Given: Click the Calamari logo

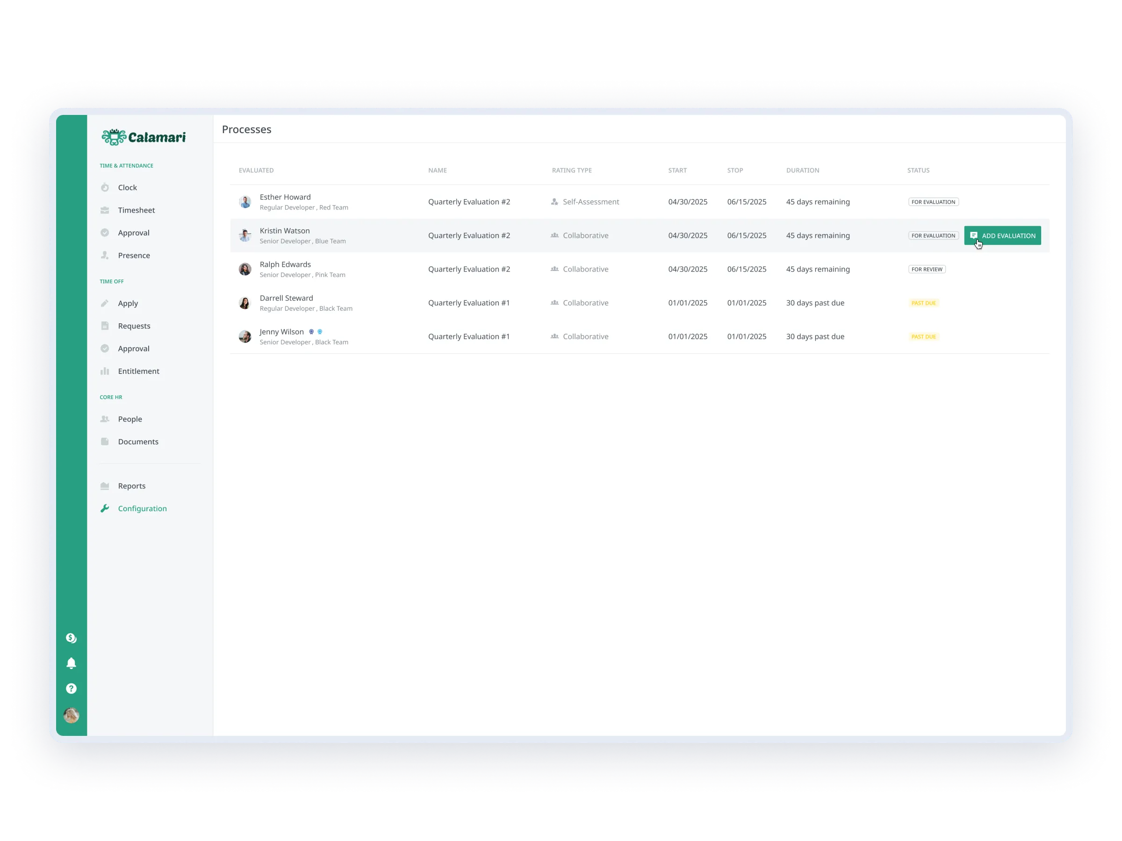Looking at the screenshot, I should coord(144,137).
